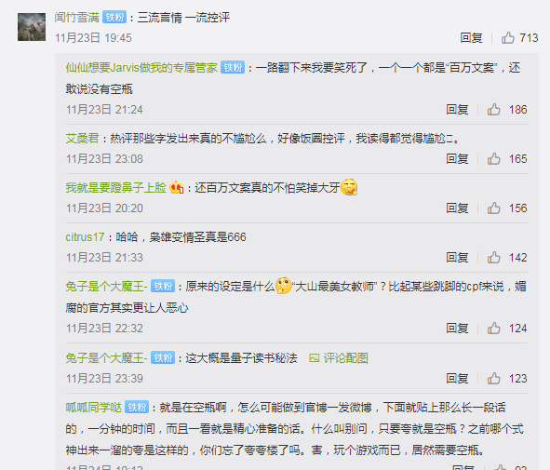This screenshot has width=550, height=470.
Task: Open citrus17's profile
Action: (x=85, y=237)
